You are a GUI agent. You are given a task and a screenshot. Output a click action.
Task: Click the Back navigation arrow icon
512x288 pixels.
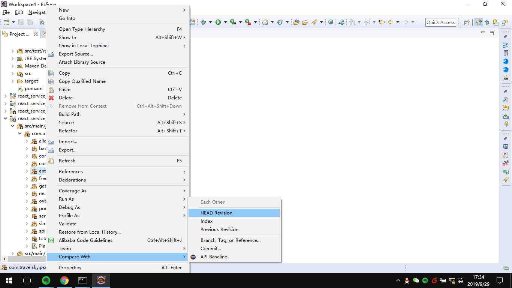click(x=391, y=22)
